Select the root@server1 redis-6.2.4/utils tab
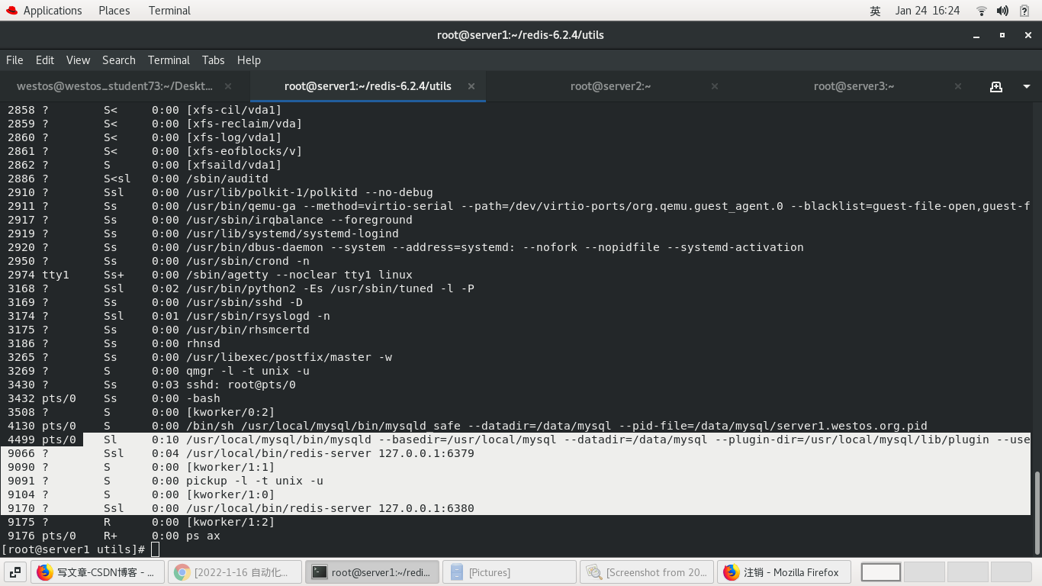This screenshot has width=1042, height=586. point(368,86)
